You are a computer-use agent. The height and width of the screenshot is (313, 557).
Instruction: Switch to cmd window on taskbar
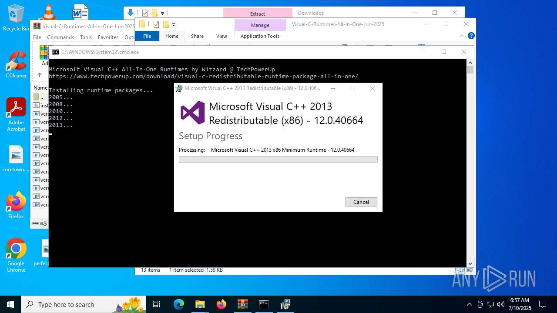pos(264,304)
